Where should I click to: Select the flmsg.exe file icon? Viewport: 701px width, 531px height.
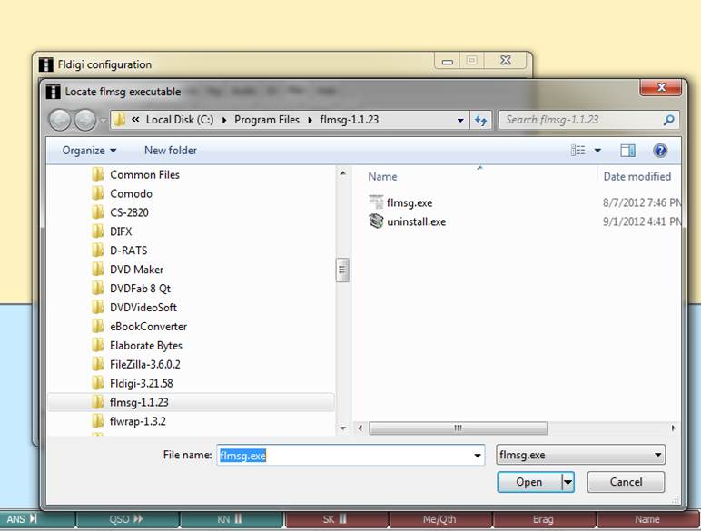pos(377,202)
